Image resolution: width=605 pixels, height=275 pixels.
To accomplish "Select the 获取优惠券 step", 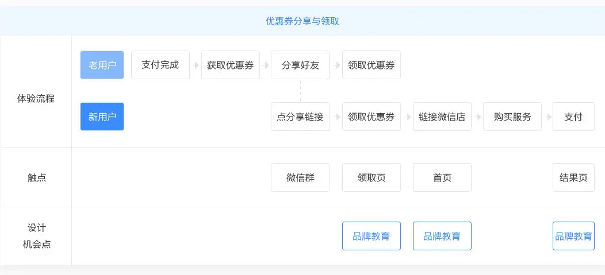I will pyautogui.click(x=231, y=65).
